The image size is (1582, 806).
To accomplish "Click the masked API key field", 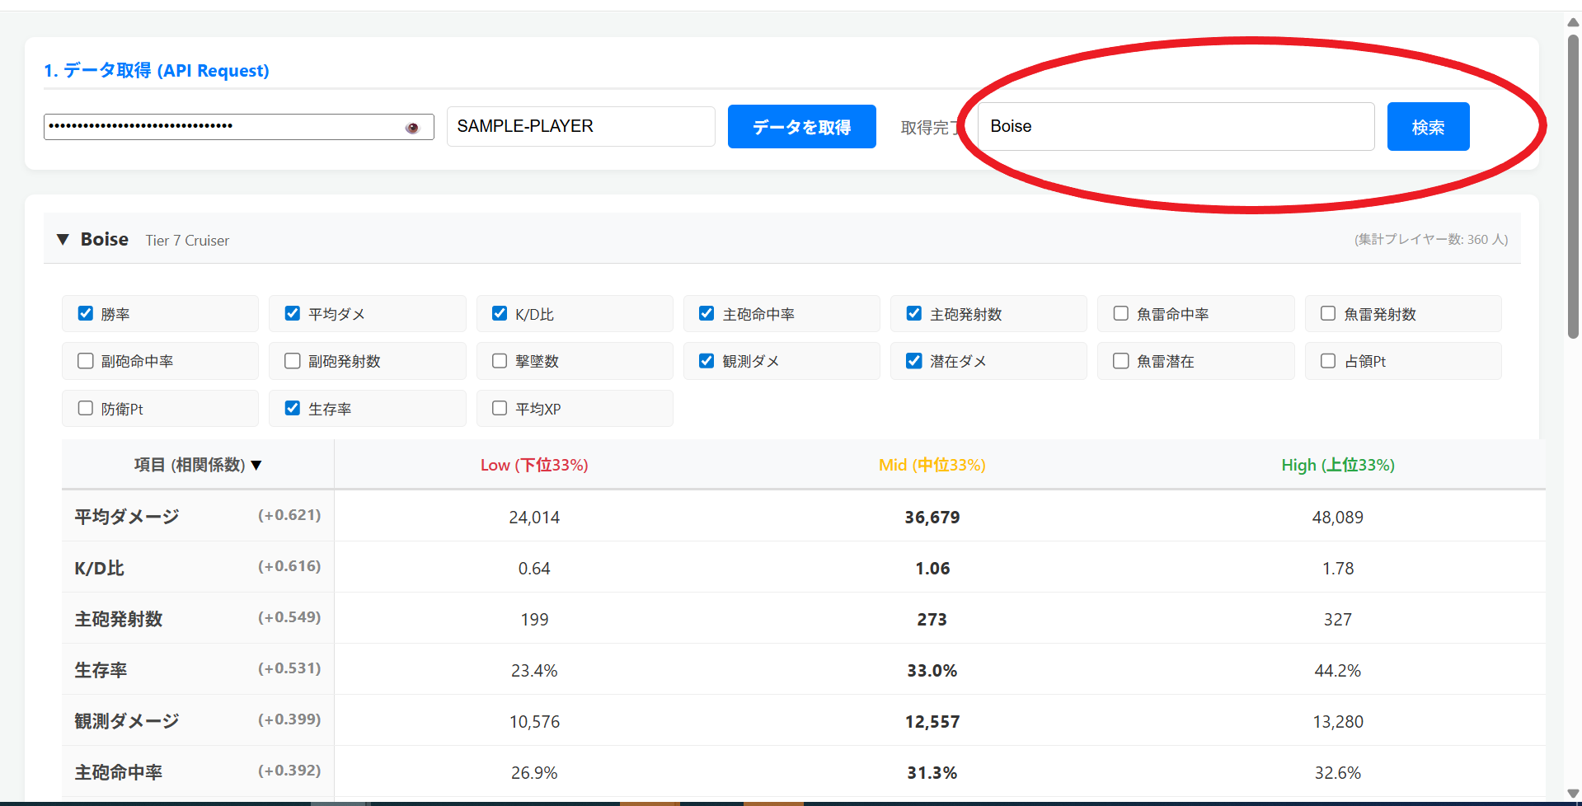I will pyautogui.click(x=223, y=127).
